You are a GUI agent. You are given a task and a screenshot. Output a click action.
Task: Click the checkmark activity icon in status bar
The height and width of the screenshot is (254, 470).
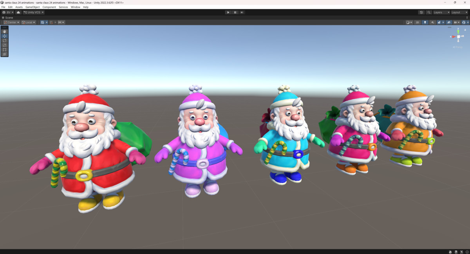pos(467,252)
